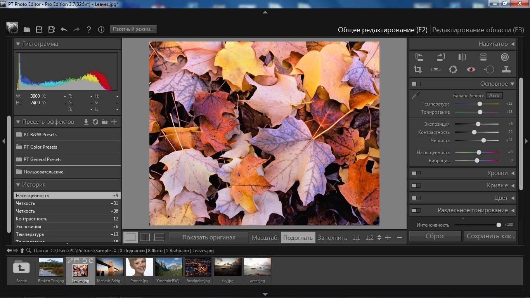Collapse the История panel

pos(18,185)
